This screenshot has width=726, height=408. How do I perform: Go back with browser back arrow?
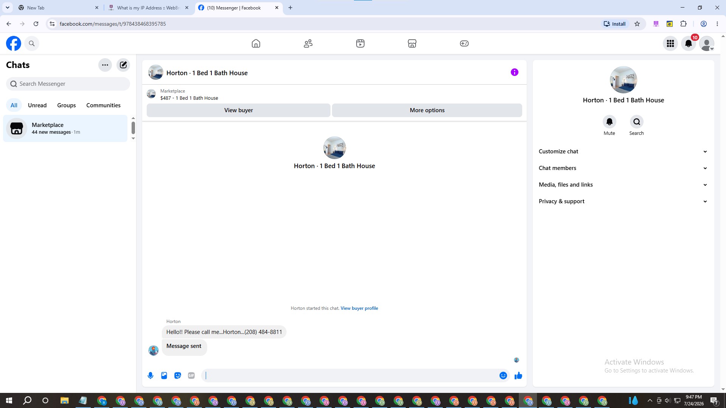[9, 24]
